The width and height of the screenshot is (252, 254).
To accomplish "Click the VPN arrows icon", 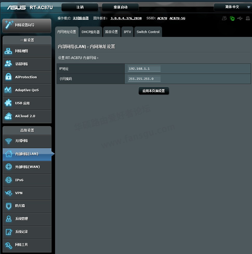I will [9, 193].
